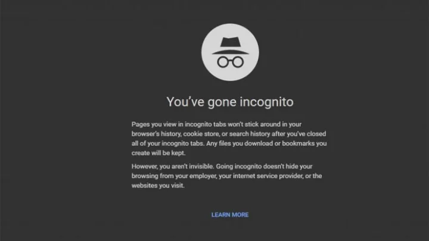Screen dimensions: 429x241
Task: Click the word "gone" in the heading
Action: tap(222, 103)
